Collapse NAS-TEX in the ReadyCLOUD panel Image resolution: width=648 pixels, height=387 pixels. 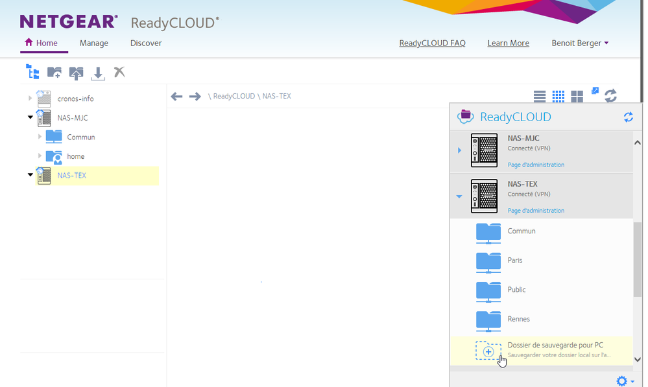click(459, 196)
